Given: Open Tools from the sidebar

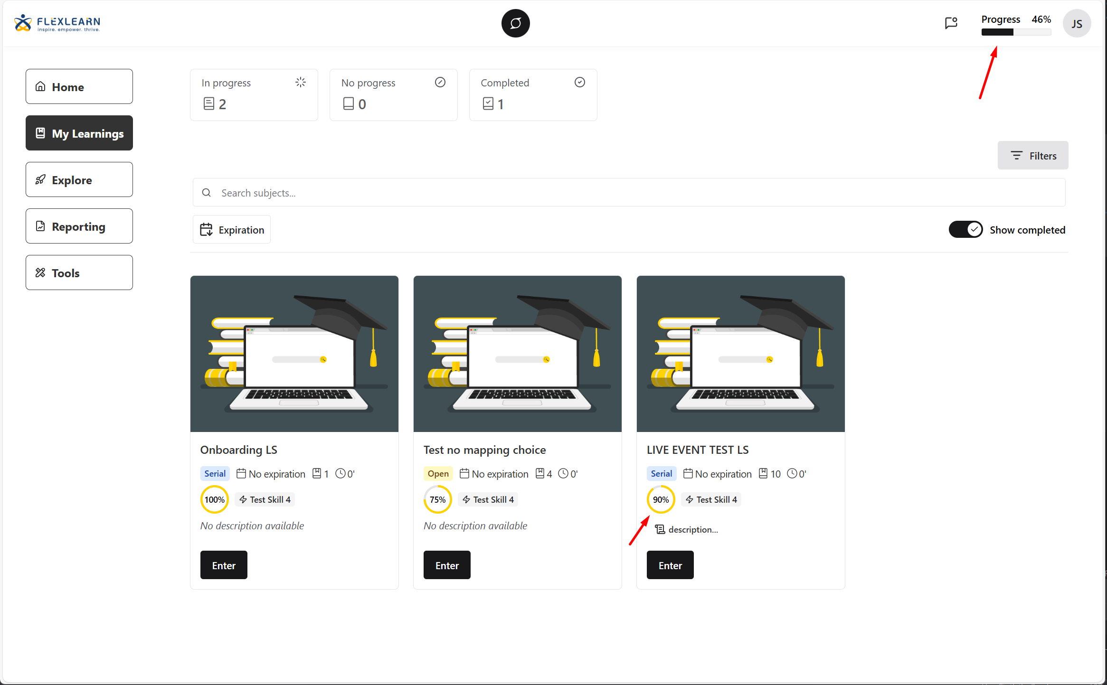Looking at the screenshot, I should (x=79, y=273).
